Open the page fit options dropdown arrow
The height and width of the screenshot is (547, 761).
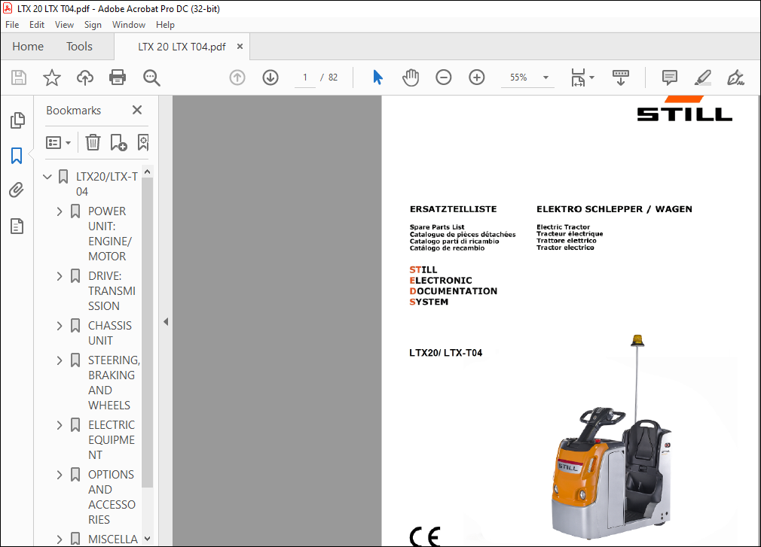[x=591, y=77]
